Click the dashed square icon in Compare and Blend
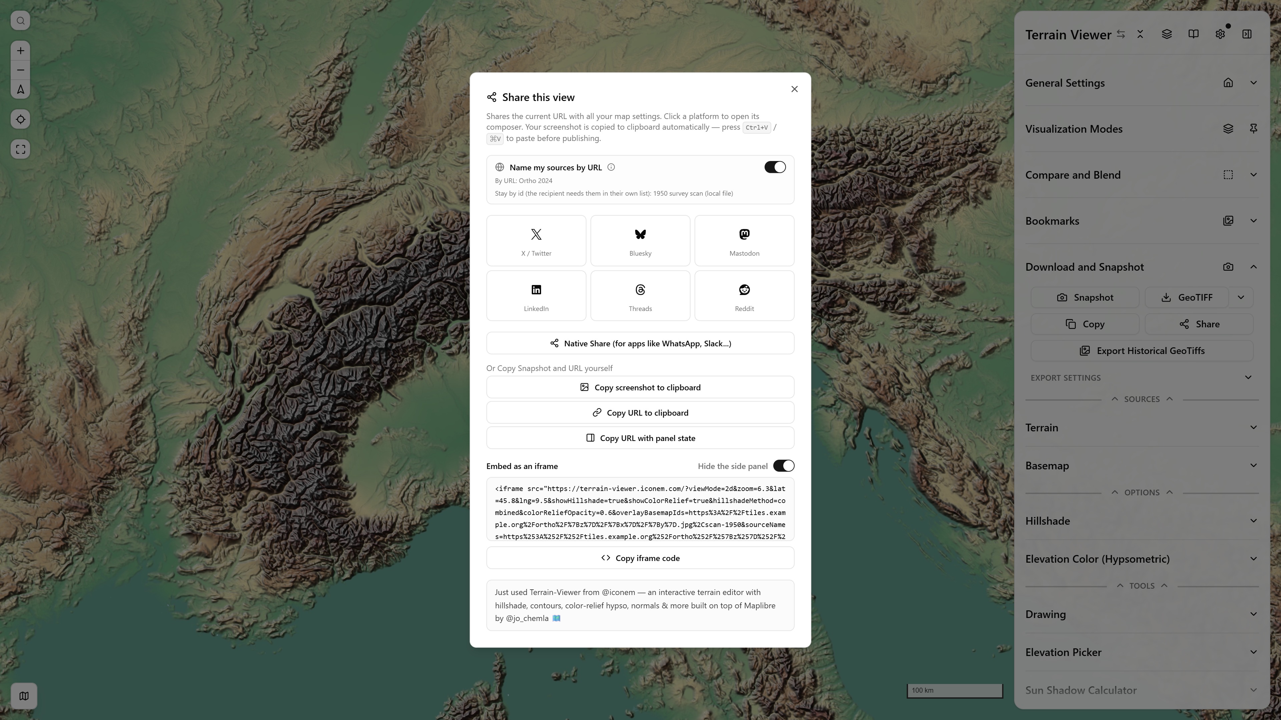1281x720 pixels. coord(1228,175)
